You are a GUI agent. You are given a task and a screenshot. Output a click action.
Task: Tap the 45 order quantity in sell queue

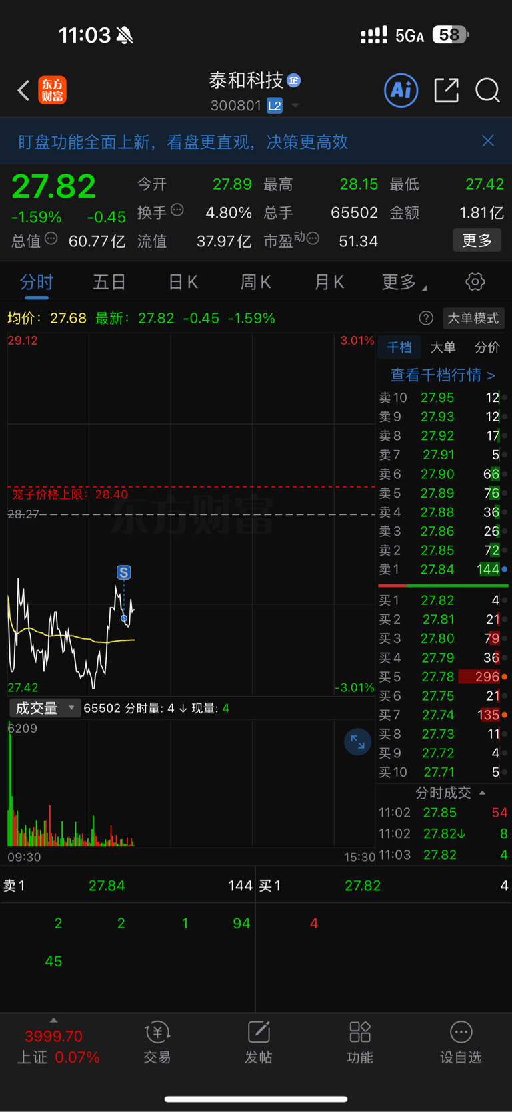(53, 961)
